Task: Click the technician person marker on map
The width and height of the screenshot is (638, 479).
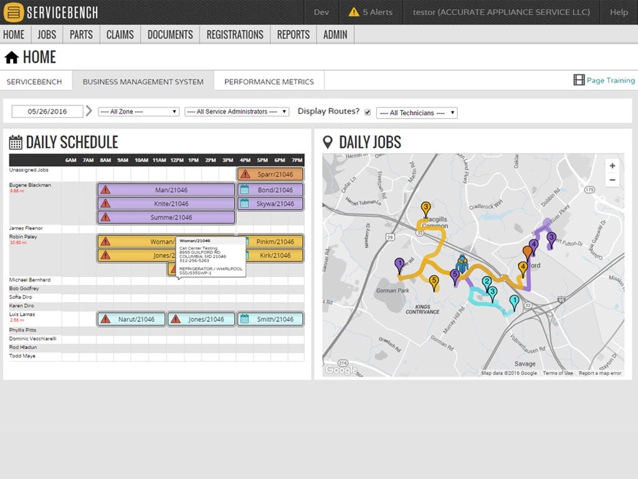Action: point(462,264)
